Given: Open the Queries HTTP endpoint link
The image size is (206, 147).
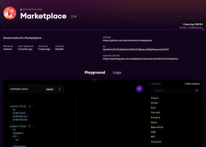Looking at the screenshot, I should tap(140, 59).
